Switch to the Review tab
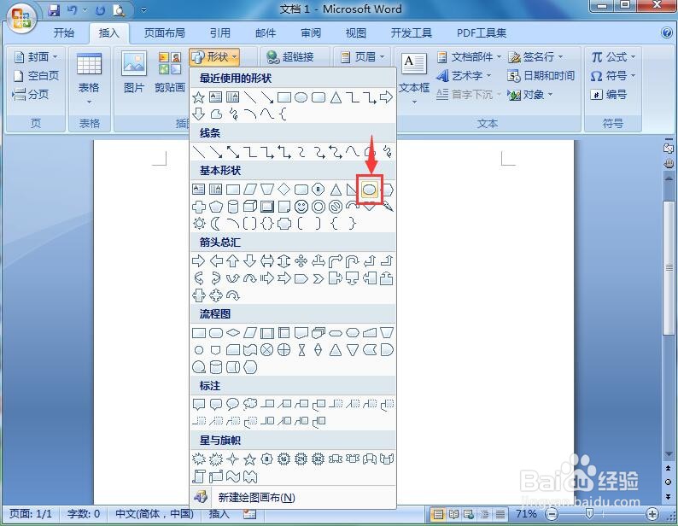678x526 pixels. point(311,32)
